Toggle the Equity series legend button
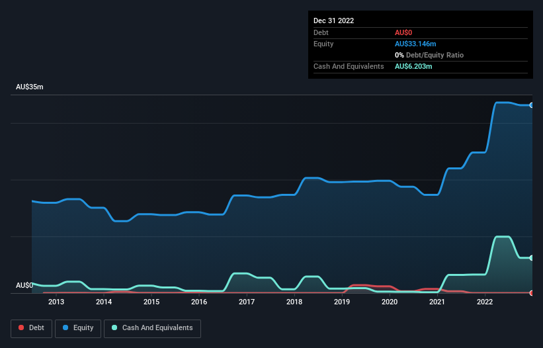The image size is (543, 348). (x=78, y=328)
